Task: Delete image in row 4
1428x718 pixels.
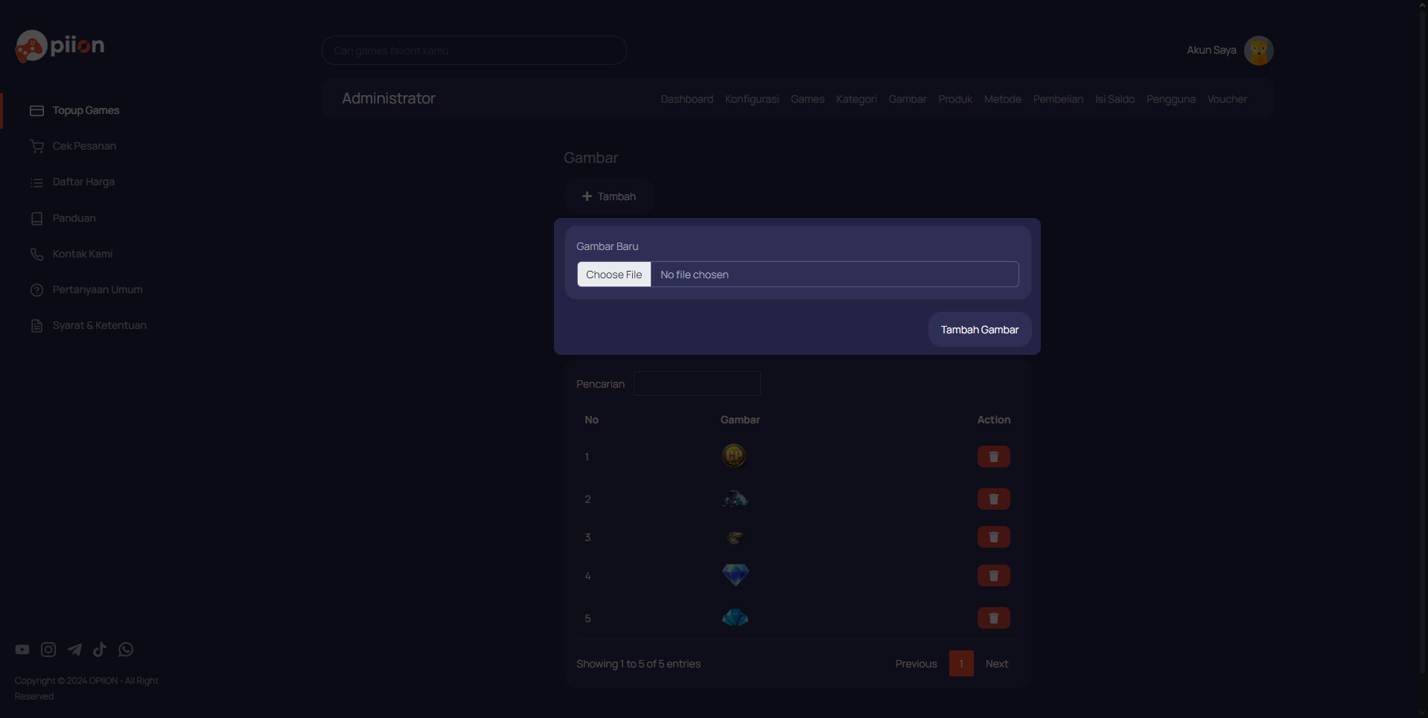Action: click(993, 576)
